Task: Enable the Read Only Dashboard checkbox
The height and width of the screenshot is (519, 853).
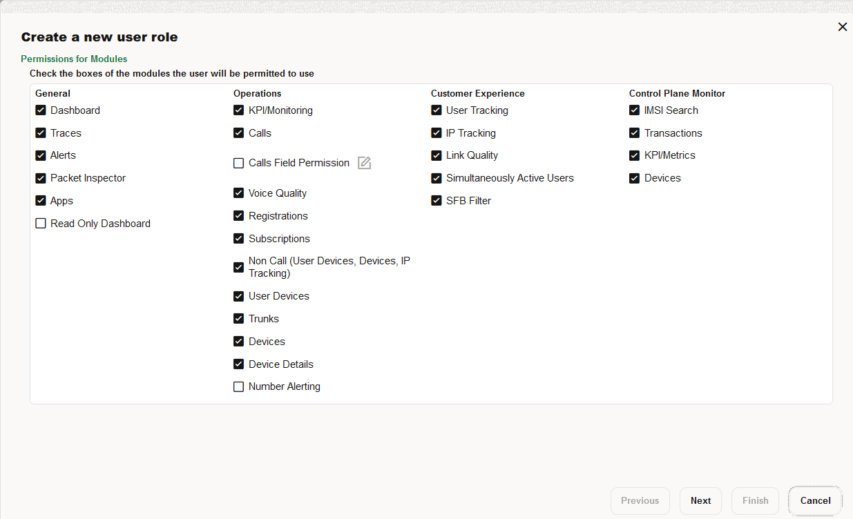Action: tap(40, 223)
